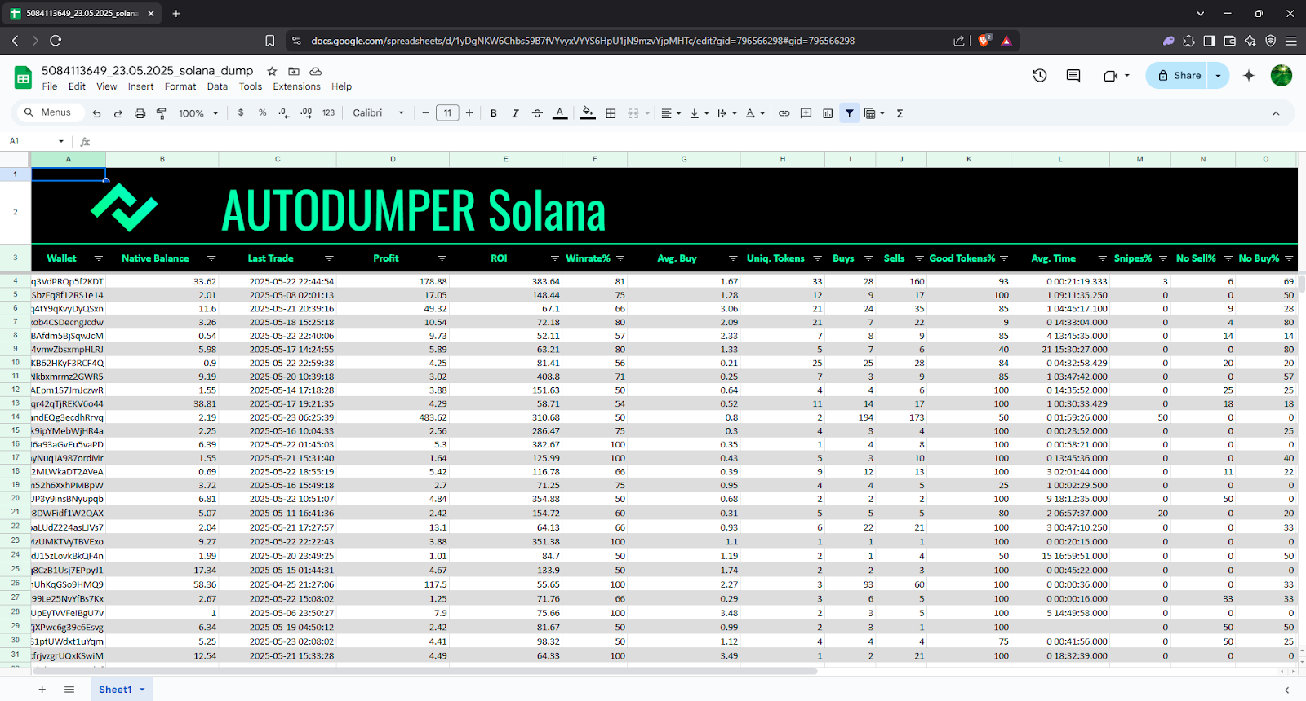Format selection as percent

[x=263, y=112]
